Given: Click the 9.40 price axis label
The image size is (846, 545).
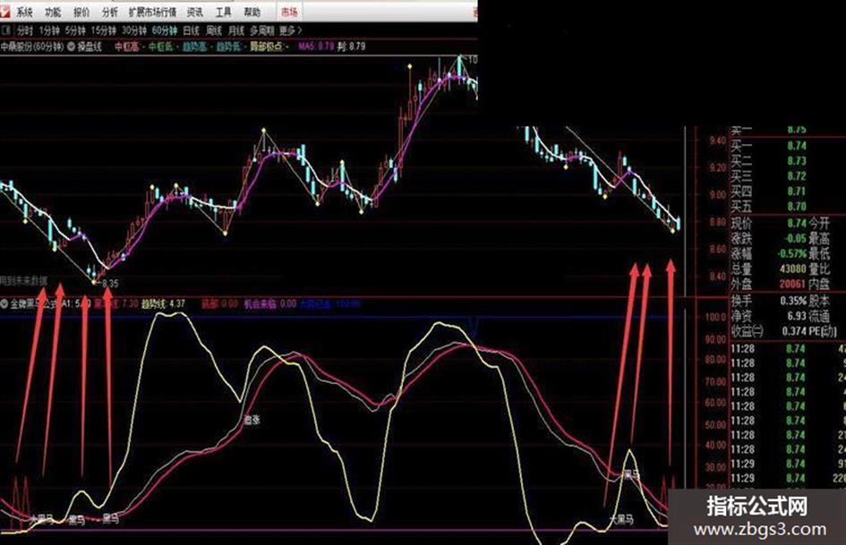Looking at the screenshot, I should coord(718,141).
